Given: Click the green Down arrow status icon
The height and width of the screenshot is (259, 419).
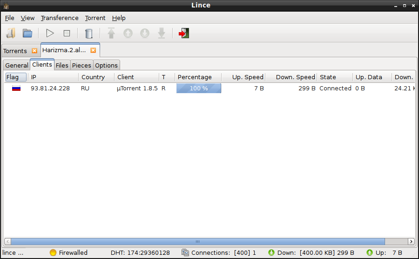Looking at the screenshot, I should (x=271, y=252).
